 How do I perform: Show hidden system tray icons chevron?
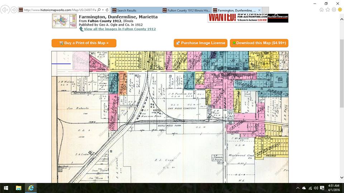(x=298, y=188)
